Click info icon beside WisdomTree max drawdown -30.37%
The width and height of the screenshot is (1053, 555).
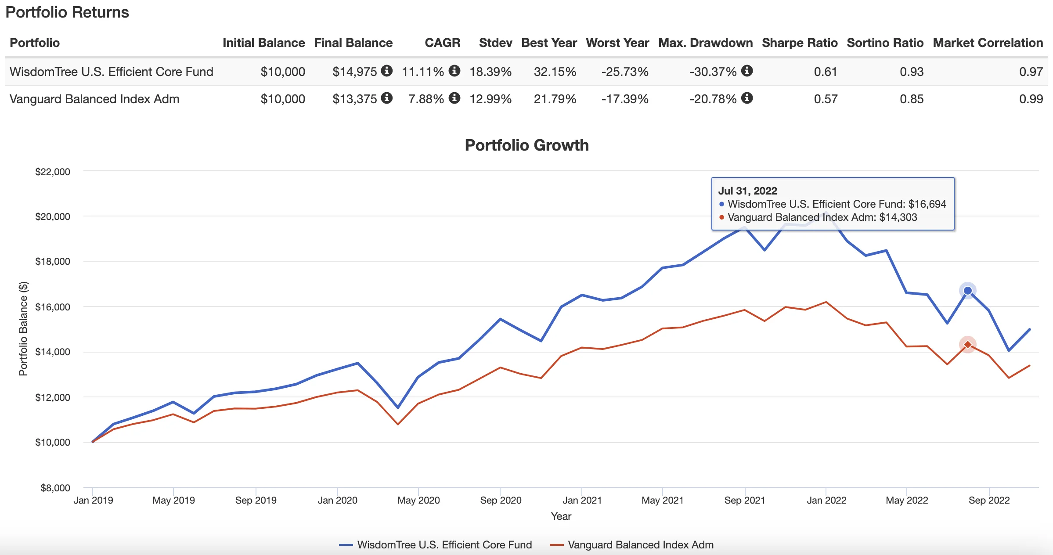coord(747,71)
